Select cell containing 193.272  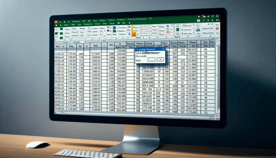coord(121,82)
